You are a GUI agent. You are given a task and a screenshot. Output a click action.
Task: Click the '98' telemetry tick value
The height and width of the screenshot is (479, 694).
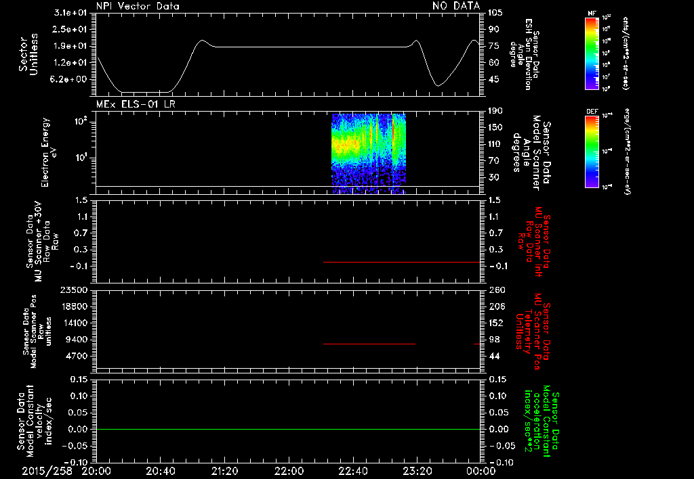[494, 340]
